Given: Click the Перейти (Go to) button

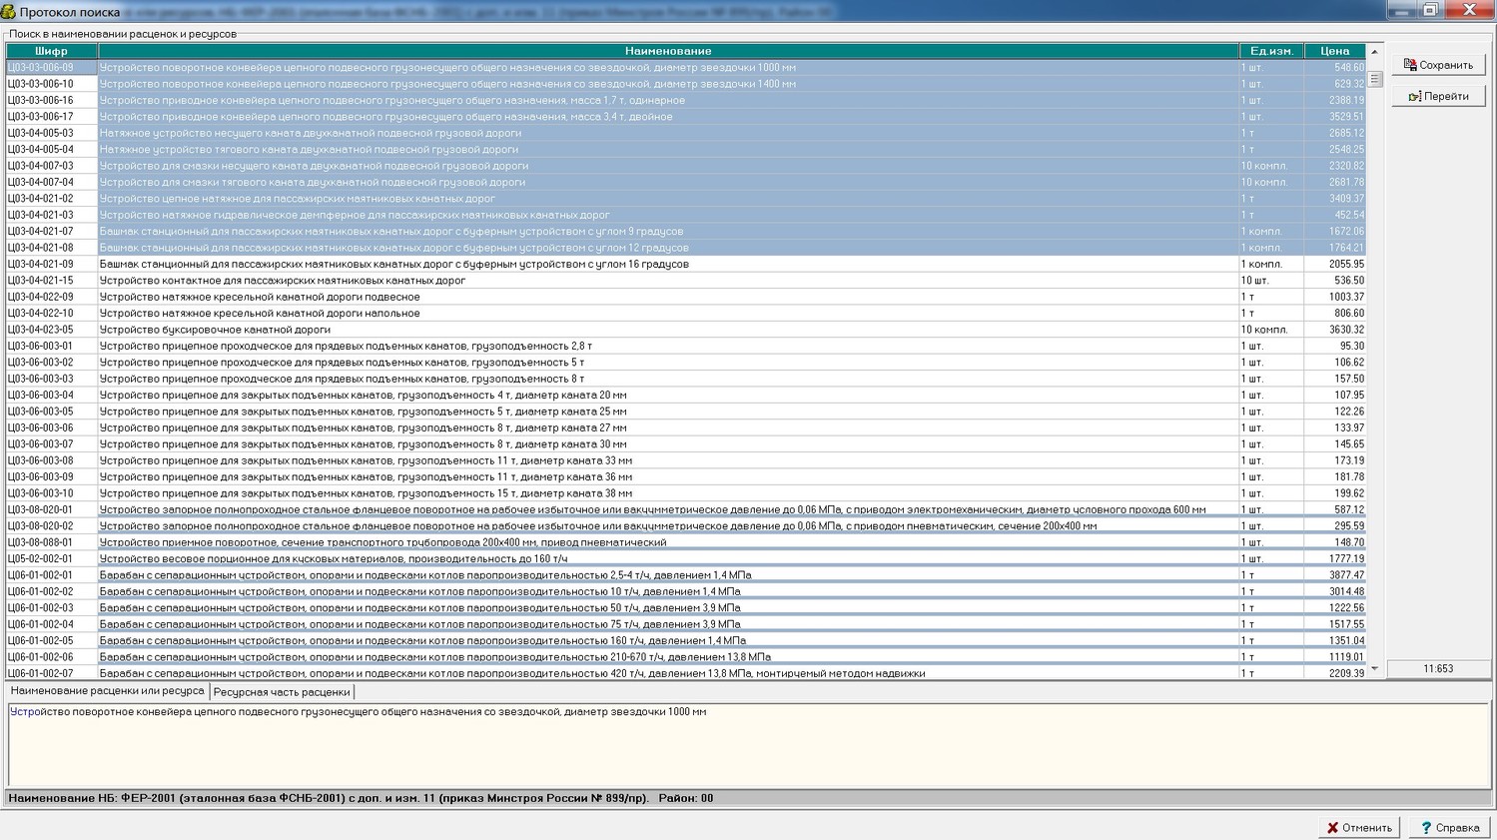Looking at the screenshot, I should pos(1438,96).
